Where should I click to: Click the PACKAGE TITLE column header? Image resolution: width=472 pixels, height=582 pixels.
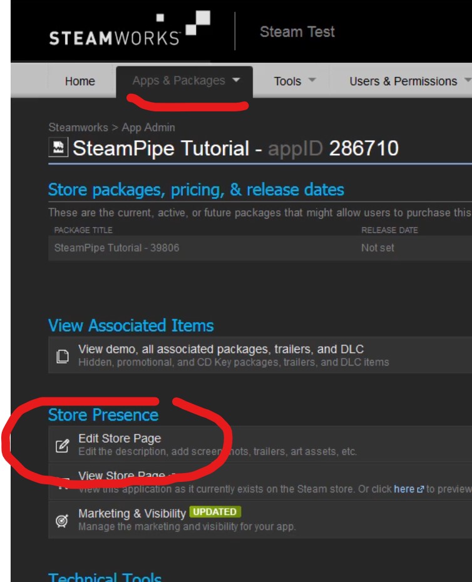point(83,230)
